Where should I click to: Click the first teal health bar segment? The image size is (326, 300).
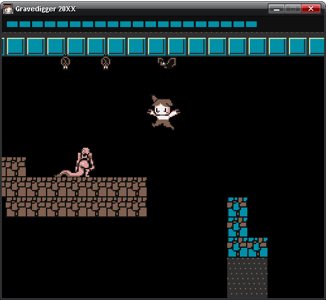(12, 24)
